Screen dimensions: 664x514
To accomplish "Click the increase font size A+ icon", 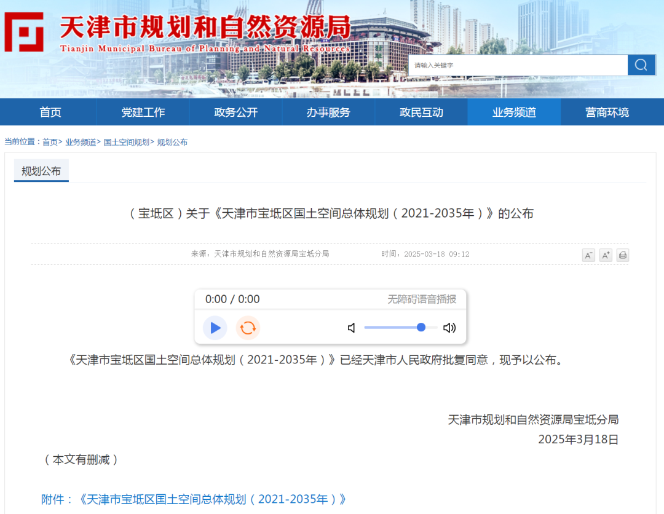I will 605,255.
